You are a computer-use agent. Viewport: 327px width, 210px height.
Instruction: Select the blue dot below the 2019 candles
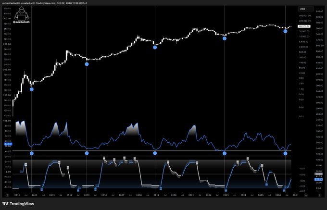pos(155,47)
